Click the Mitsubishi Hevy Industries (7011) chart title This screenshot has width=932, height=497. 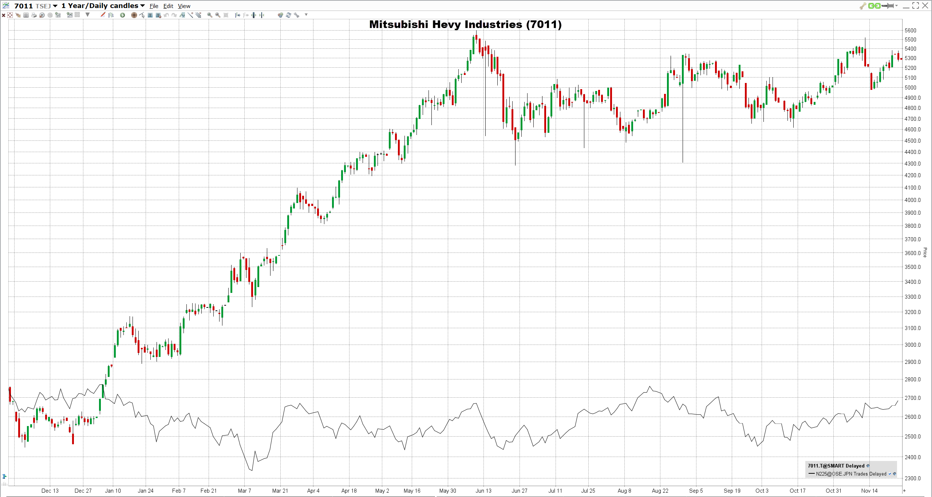tap(465, 24)
